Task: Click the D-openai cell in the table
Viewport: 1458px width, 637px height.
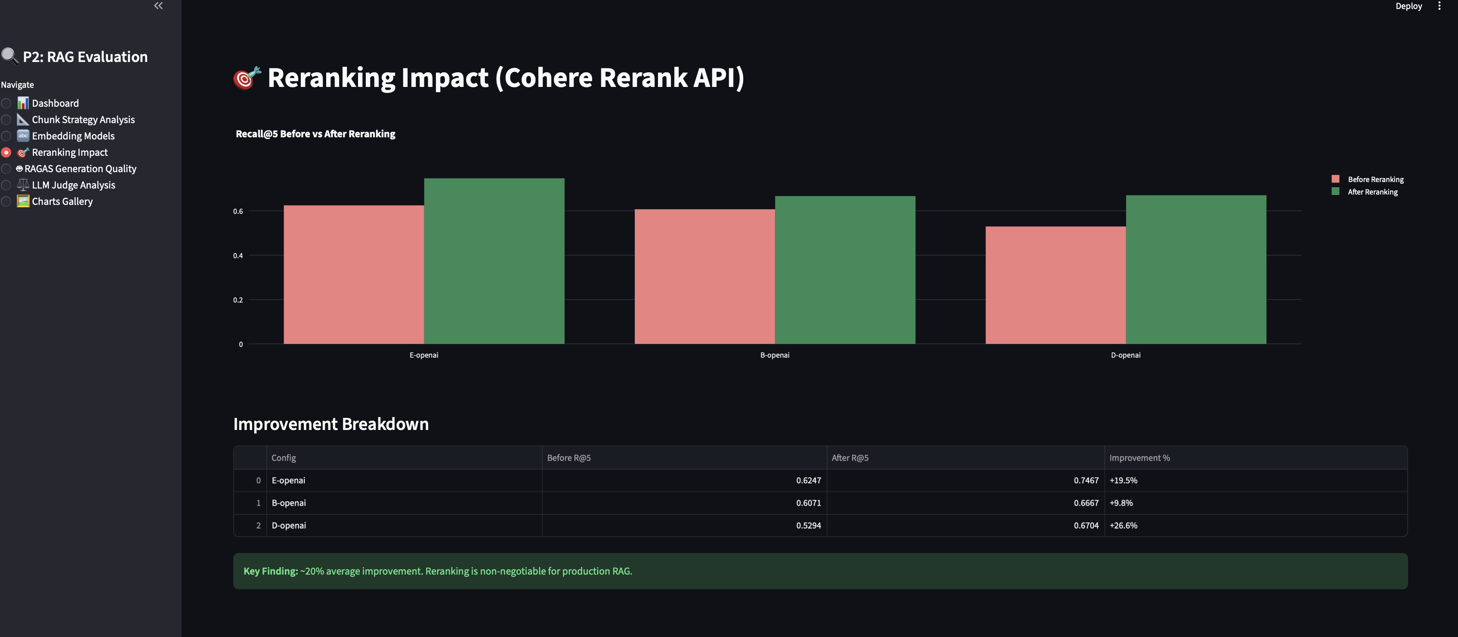Action: 404,526
